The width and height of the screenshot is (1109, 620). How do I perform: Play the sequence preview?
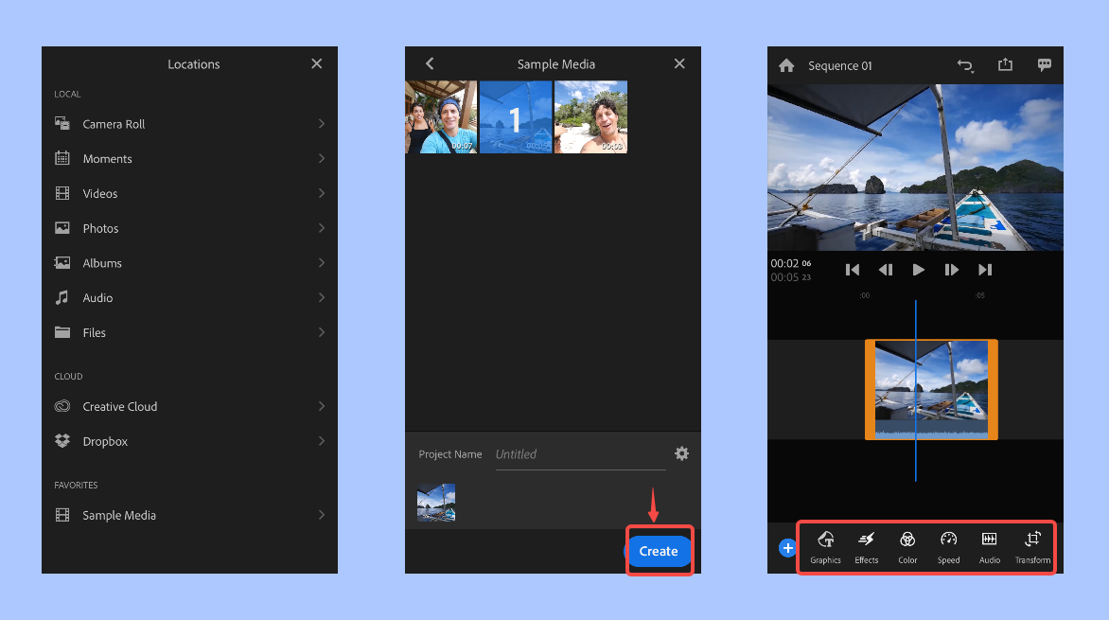click(x=918, y=270)
